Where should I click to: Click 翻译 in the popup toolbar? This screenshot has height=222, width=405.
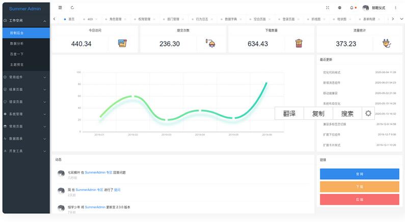point(289,113)
